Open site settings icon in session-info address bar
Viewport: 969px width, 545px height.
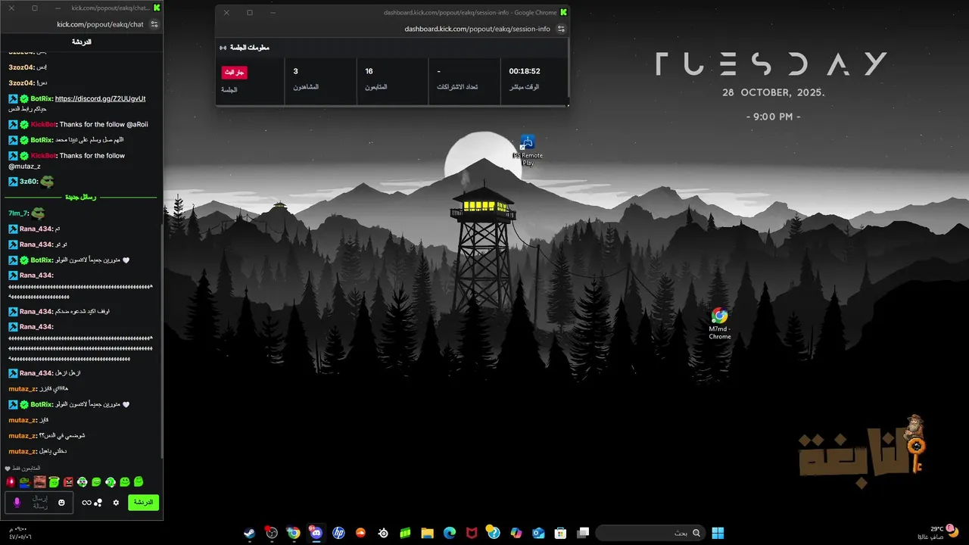561,29
